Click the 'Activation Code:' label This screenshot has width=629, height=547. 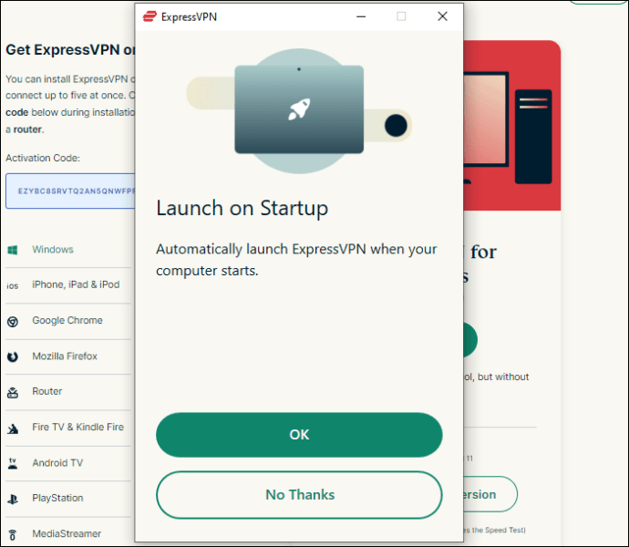coord(43,158)
